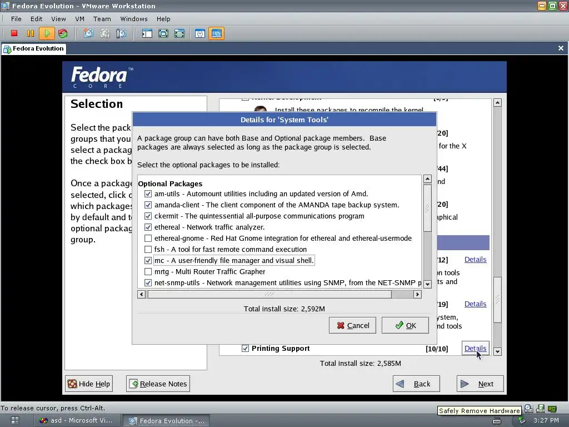Image resolution: width=569 pixels, height=427 pixels.
Task: Click the Suspend (pause) toolbar icon
Action: click(31, 33)
